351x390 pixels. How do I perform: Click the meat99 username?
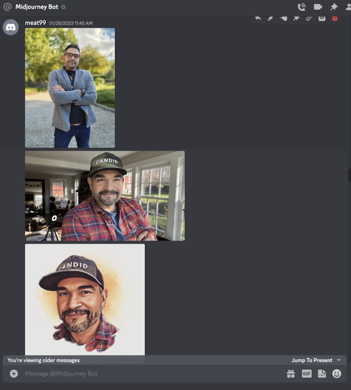(x=35, y=23)
